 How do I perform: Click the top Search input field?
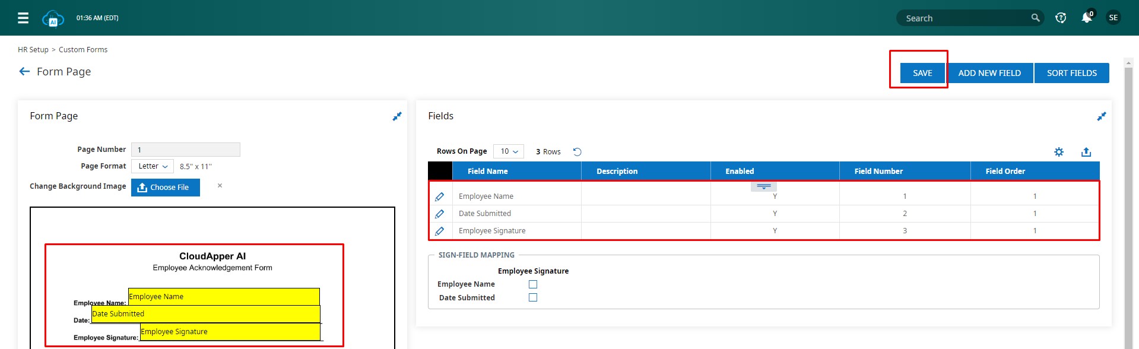(x=964, y=18)
